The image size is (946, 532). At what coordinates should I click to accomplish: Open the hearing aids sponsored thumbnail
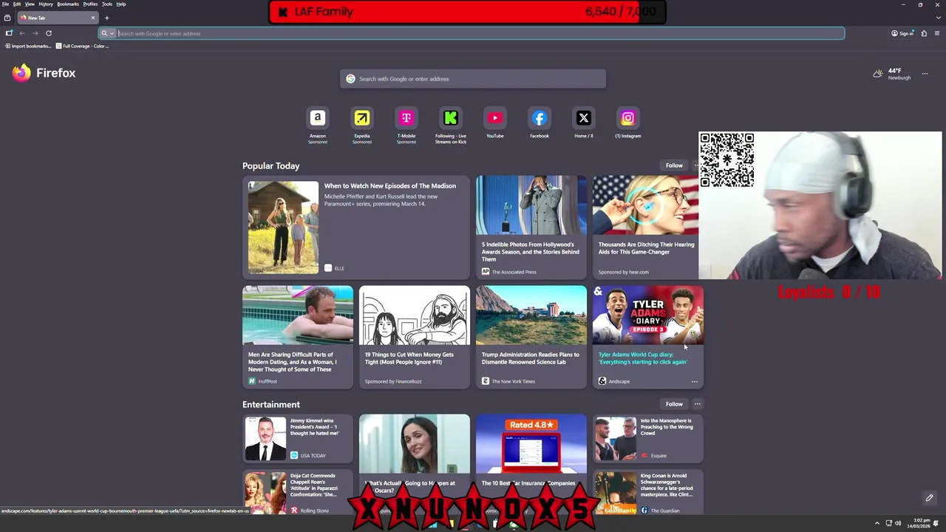[646, 205]
